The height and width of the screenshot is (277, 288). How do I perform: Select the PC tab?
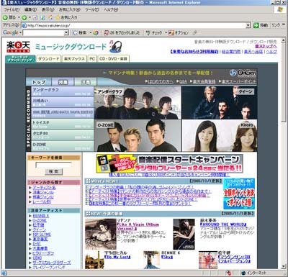point(92,59)
